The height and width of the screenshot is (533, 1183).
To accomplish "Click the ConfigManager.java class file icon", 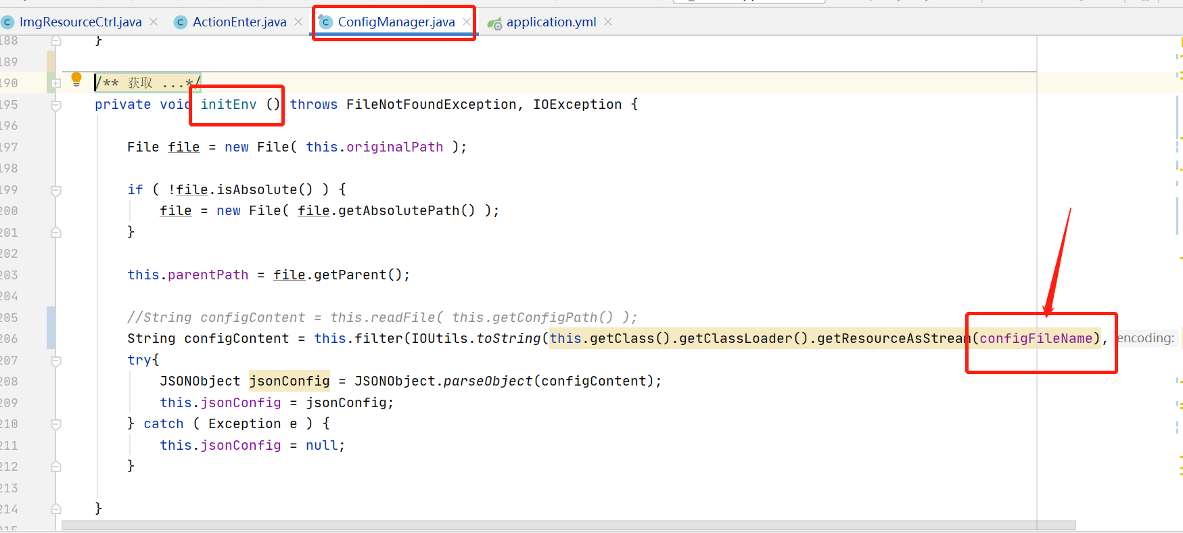I will pos(325,22).
